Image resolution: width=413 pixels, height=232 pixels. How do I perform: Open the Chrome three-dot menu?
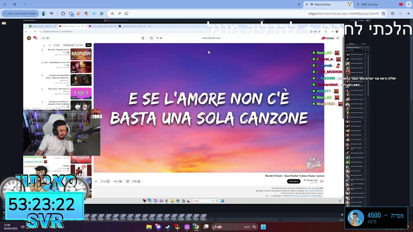pyautogui.click(x=5, y=14)
